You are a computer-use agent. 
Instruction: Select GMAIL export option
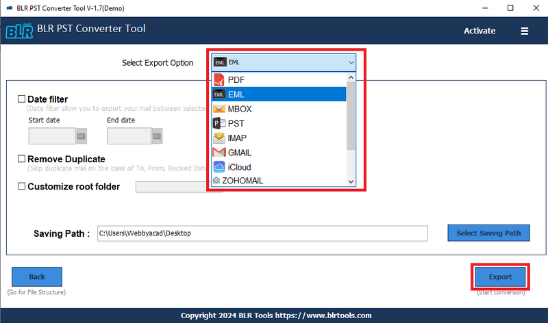tap(279, 153)
